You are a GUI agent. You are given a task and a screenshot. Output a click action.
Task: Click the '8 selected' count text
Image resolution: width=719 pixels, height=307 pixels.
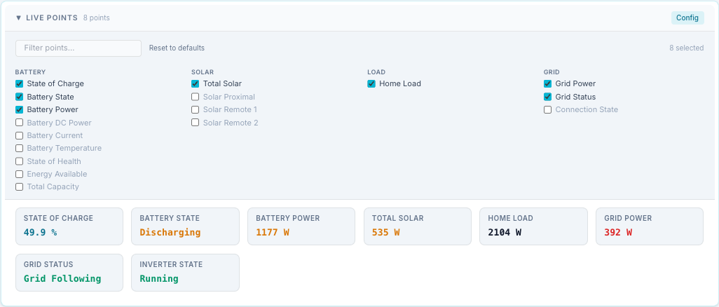click(687, 48)
